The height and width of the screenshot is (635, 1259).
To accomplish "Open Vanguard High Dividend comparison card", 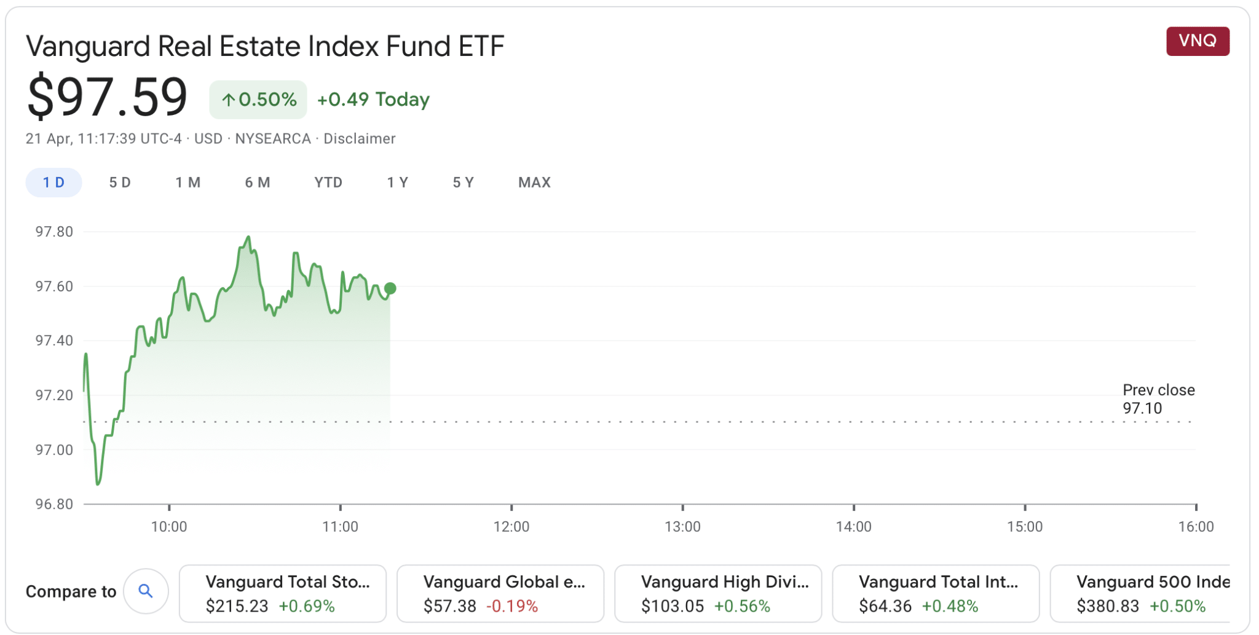I will (x=718, y=593).
